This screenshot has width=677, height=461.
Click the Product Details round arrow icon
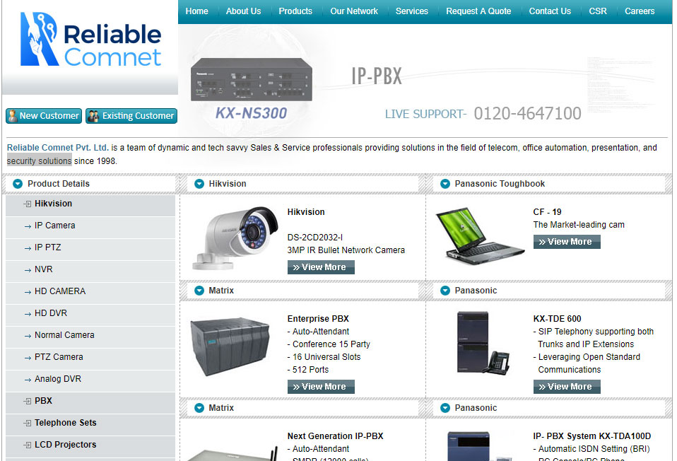pos(18,184)
